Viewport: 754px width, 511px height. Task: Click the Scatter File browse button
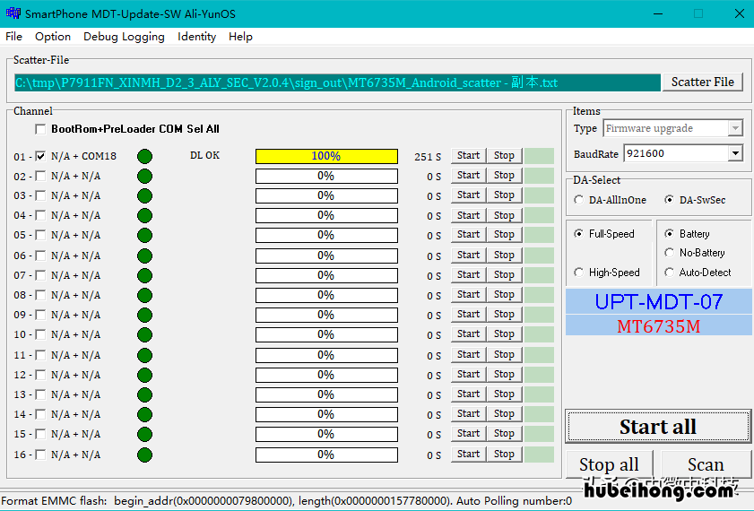tap(703, 82)
